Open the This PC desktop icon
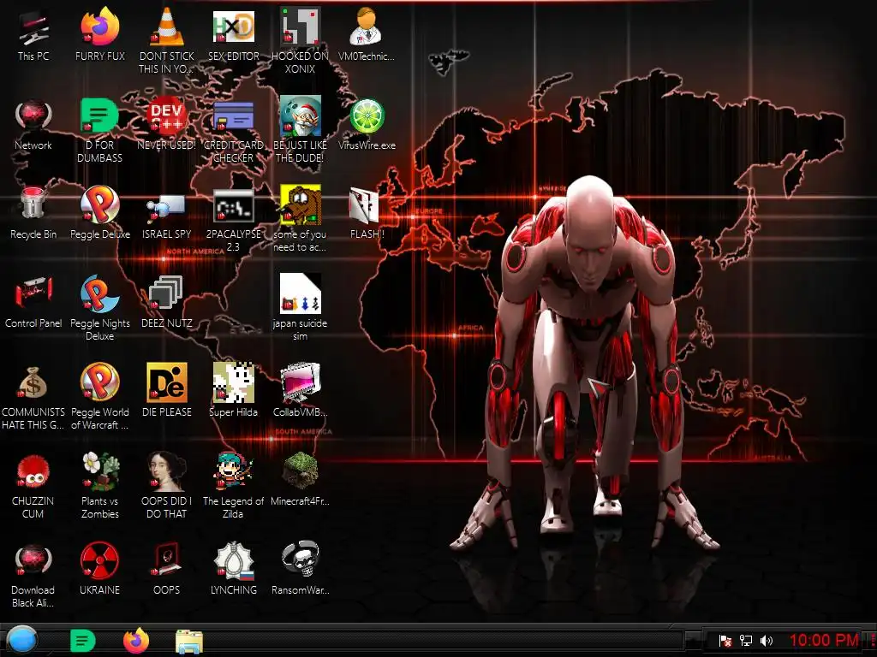 (33, 28)
